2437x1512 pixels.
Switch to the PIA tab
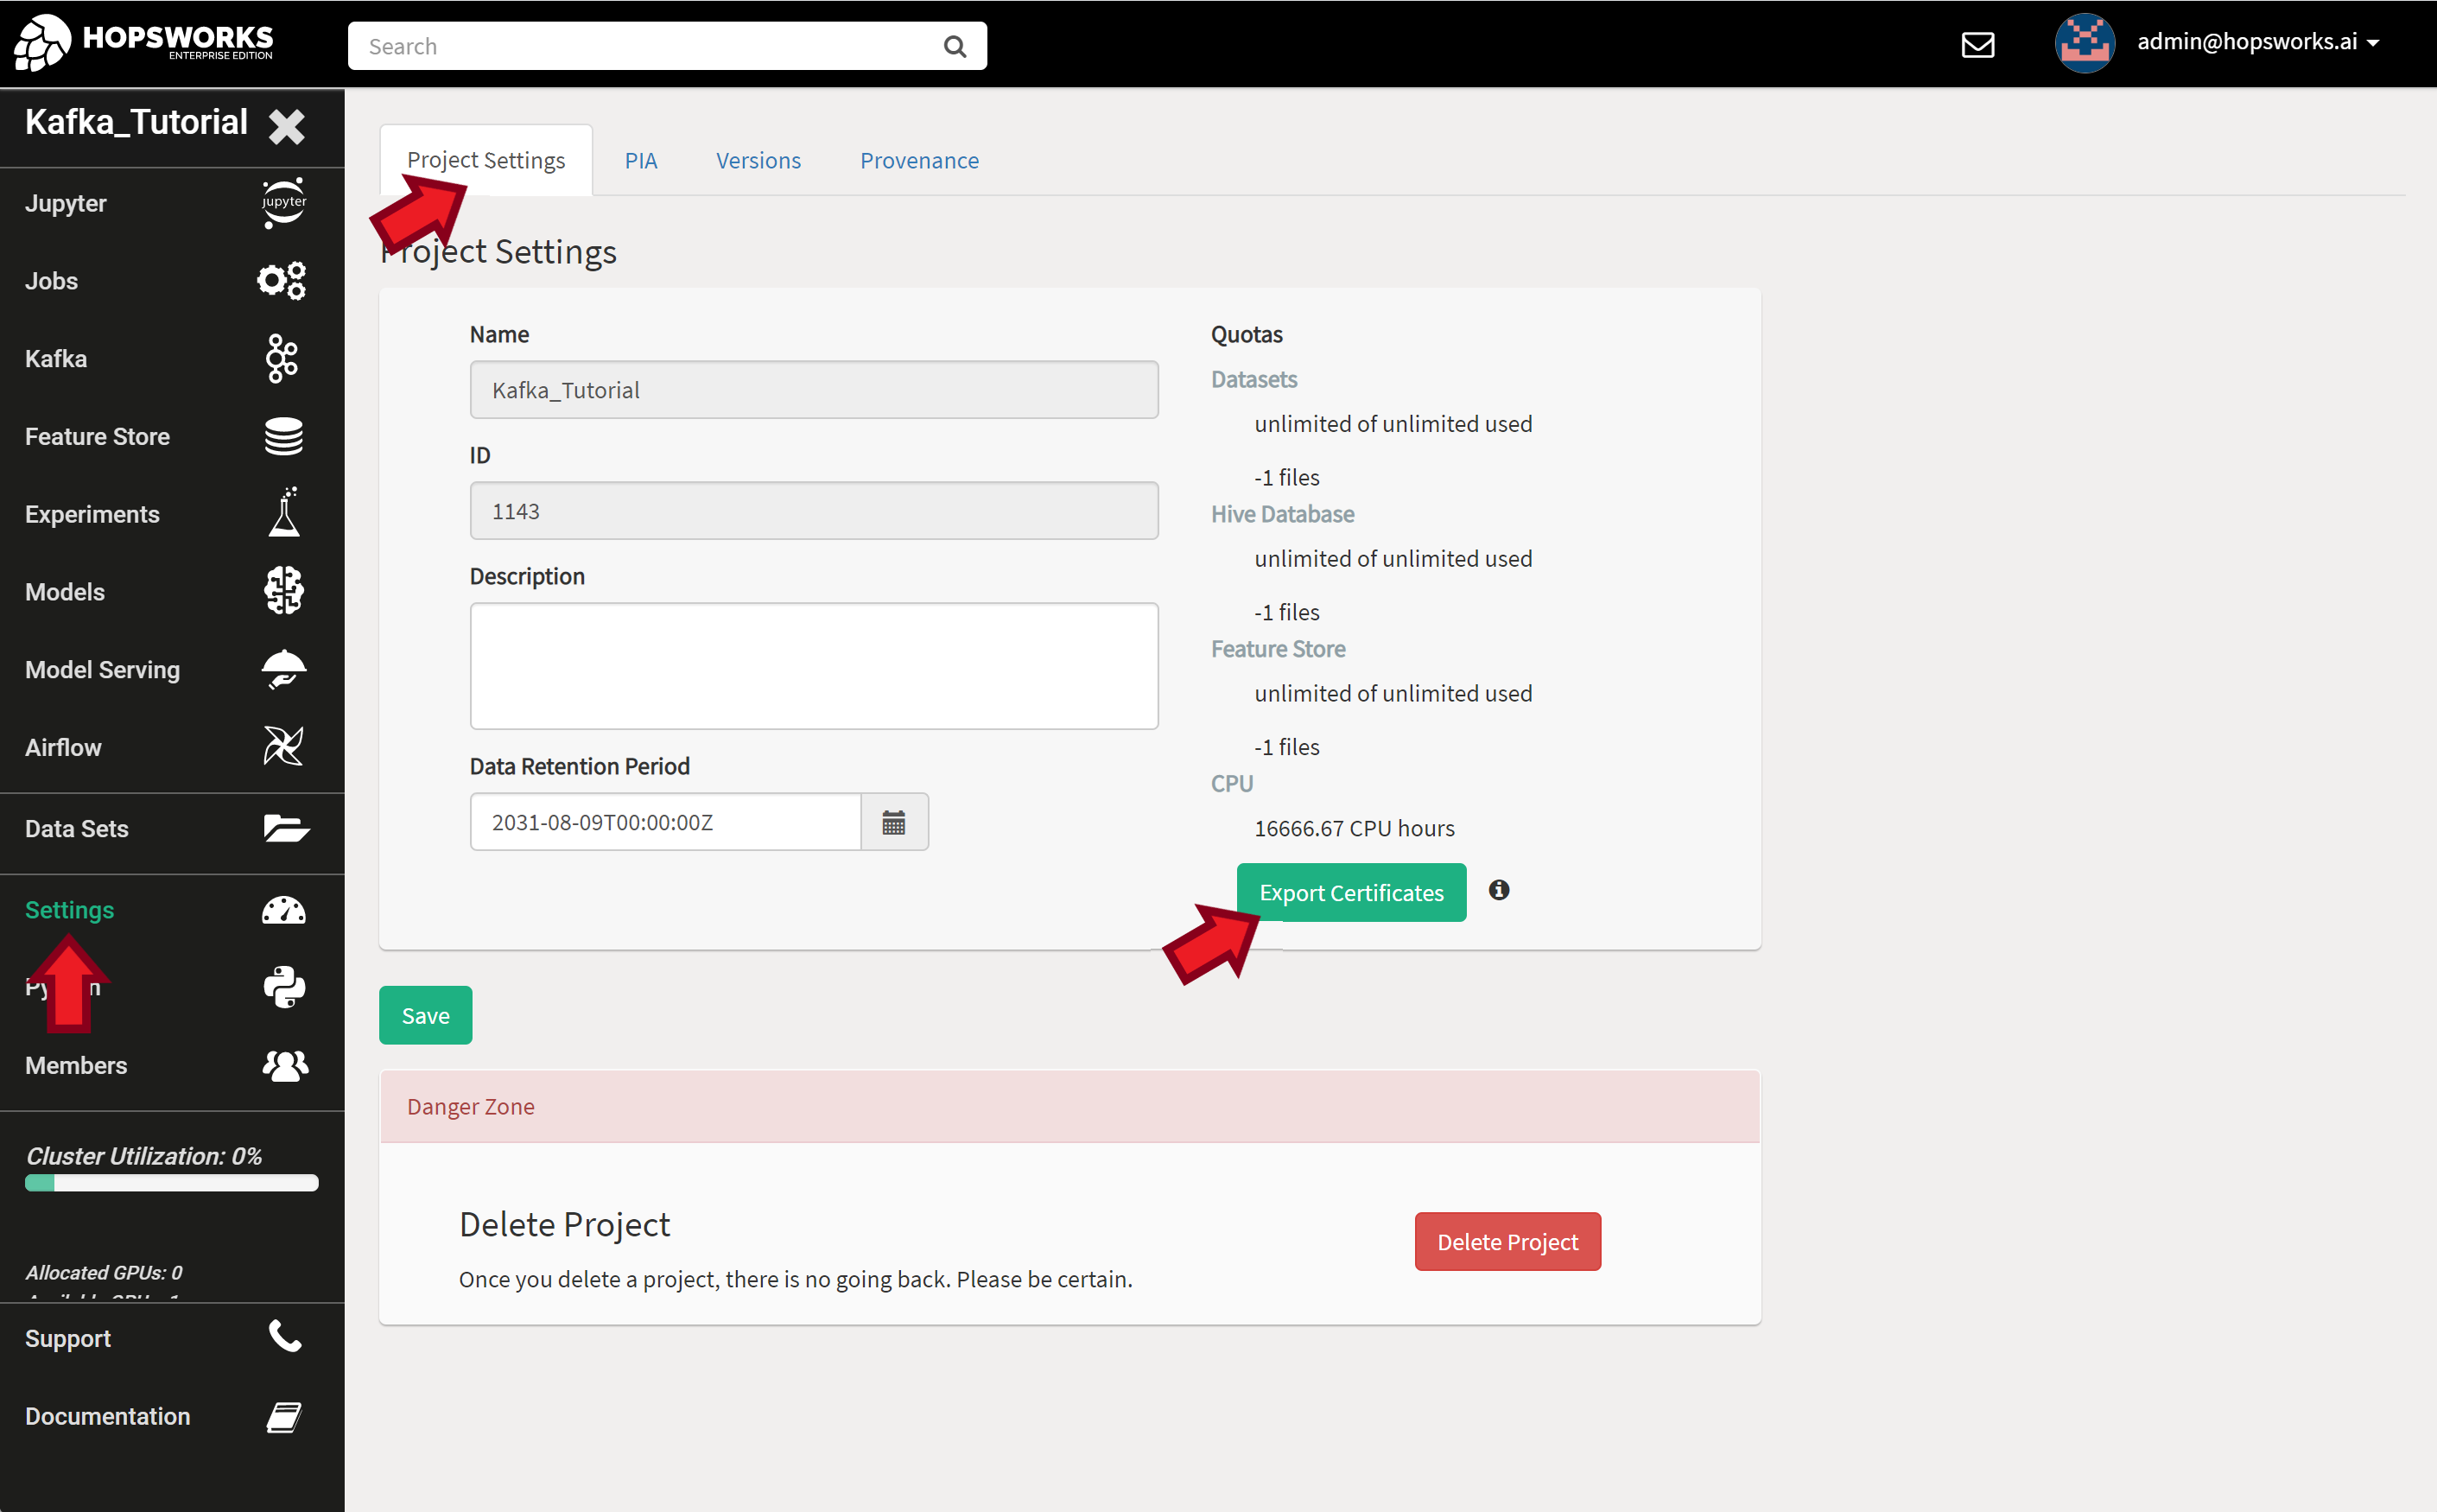(x=641, y=160)
